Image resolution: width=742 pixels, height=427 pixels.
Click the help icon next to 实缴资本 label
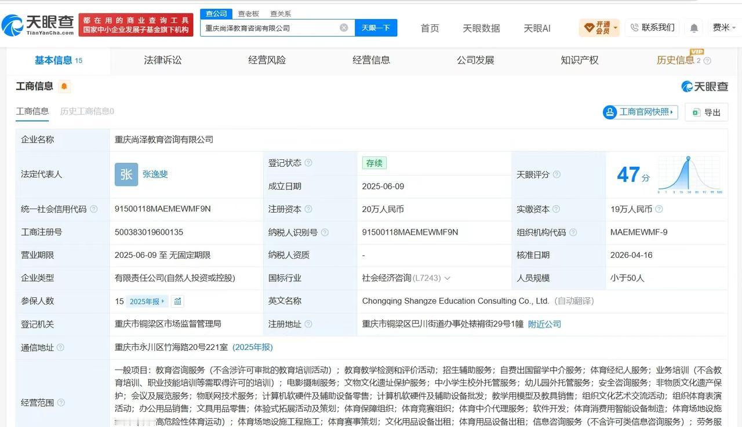click(x=555, y=209)
